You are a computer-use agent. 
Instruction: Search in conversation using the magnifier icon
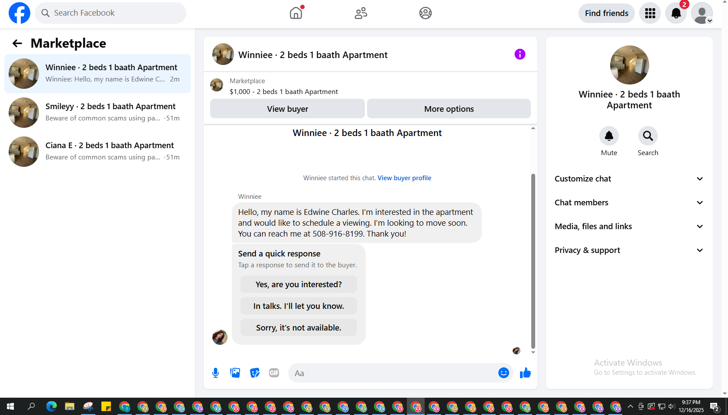[648, 136]
